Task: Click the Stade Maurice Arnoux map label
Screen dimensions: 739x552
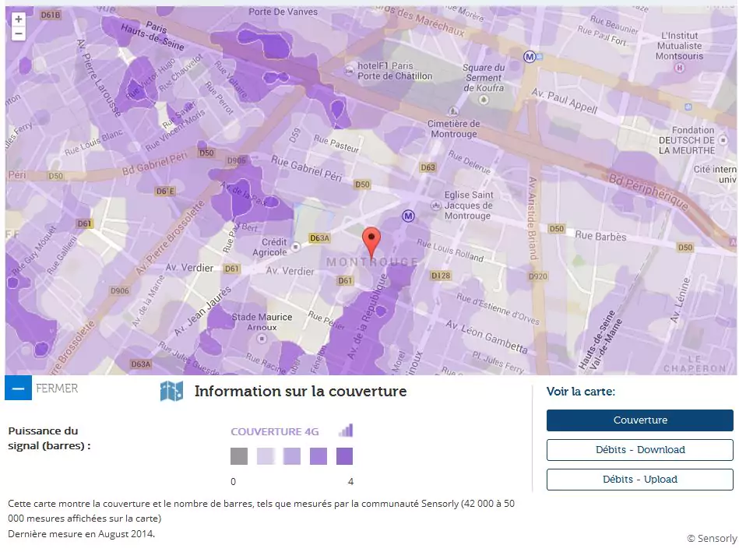Action: [x=262, y=322]
